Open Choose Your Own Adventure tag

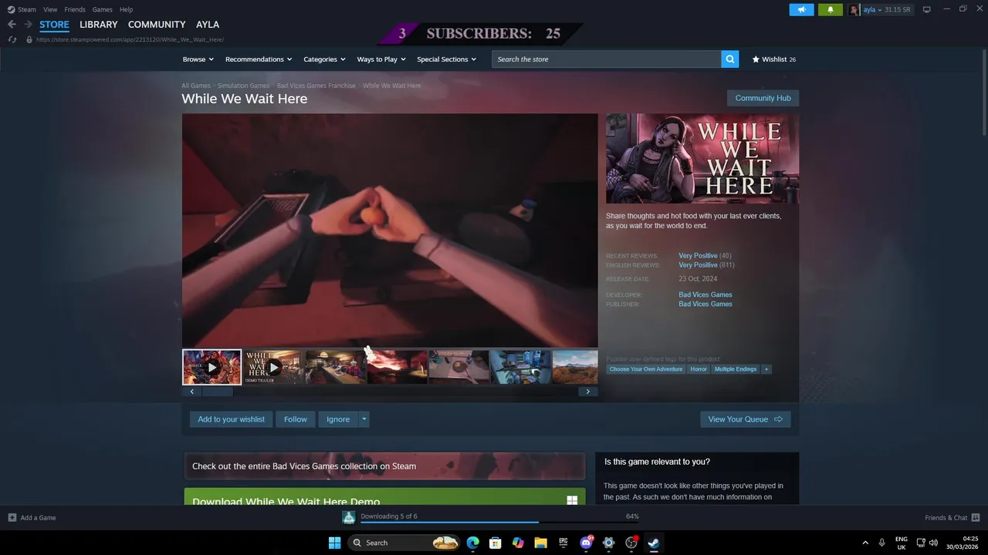pyautogui.click(x=646, y=369)
